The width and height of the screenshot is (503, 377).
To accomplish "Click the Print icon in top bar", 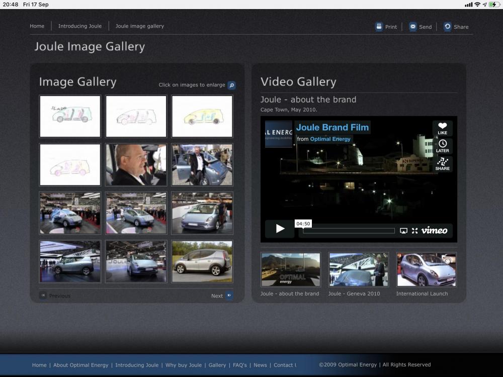I will pyautogui.click(x=379, y=26).
